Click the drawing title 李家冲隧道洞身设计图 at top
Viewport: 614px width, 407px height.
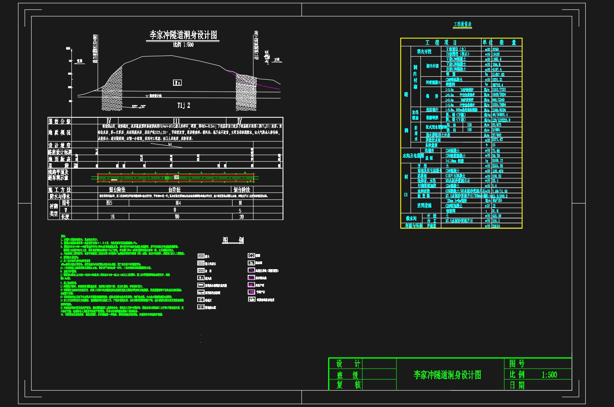[183, 35]
